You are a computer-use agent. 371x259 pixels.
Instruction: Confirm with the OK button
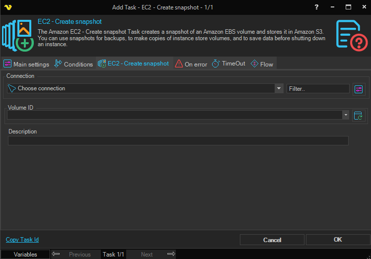(x=338, y=240)
